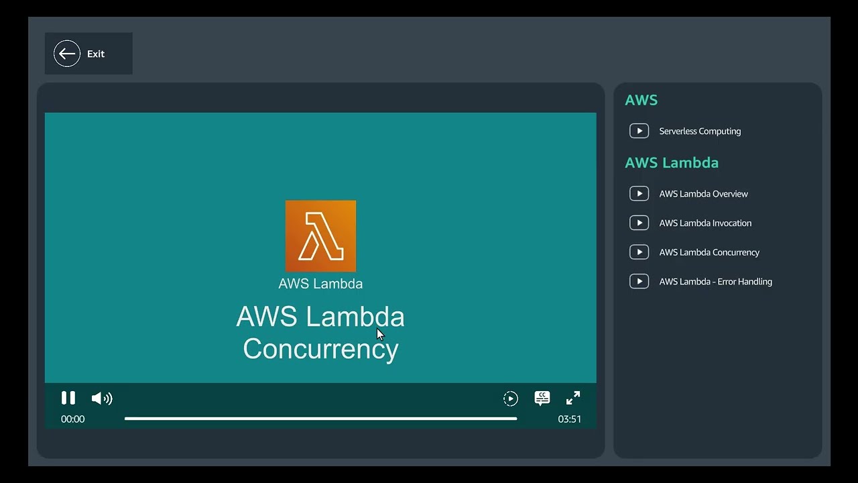Click the AWS Lambda section heading
The width and height of the screenshot is (858, 483).
tap(672, 163)
